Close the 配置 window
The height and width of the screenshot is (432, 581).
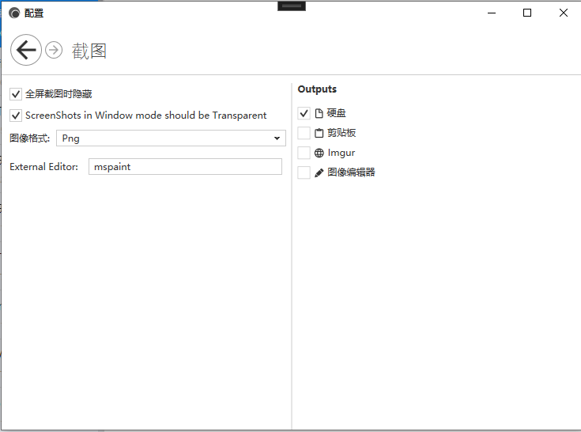tap(563, 13)
